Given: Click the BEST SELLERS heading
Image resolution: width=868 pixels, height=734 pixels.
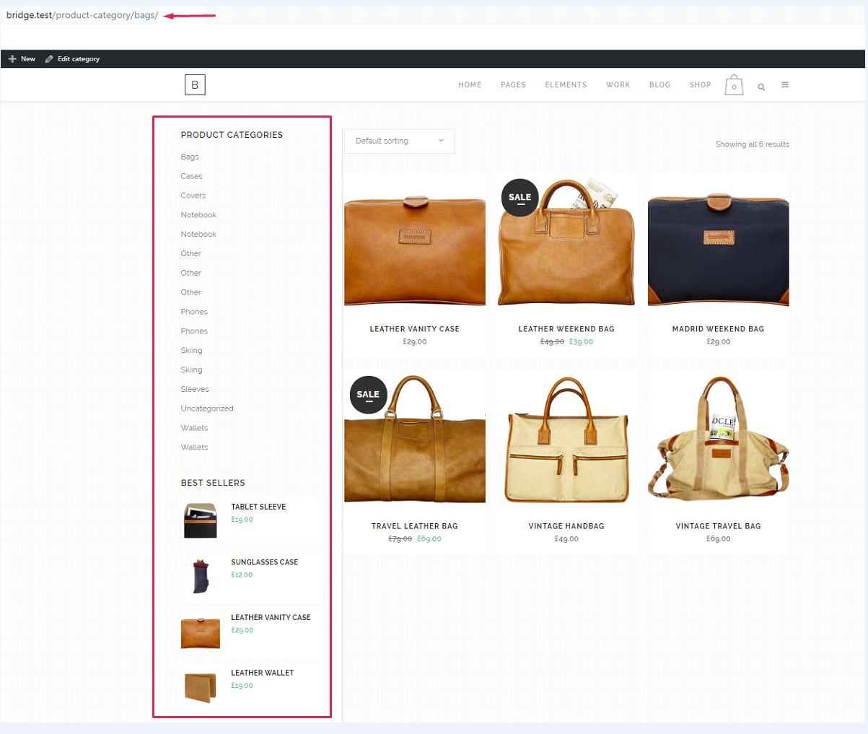Looking at the screenshot, I should point(213,483).
